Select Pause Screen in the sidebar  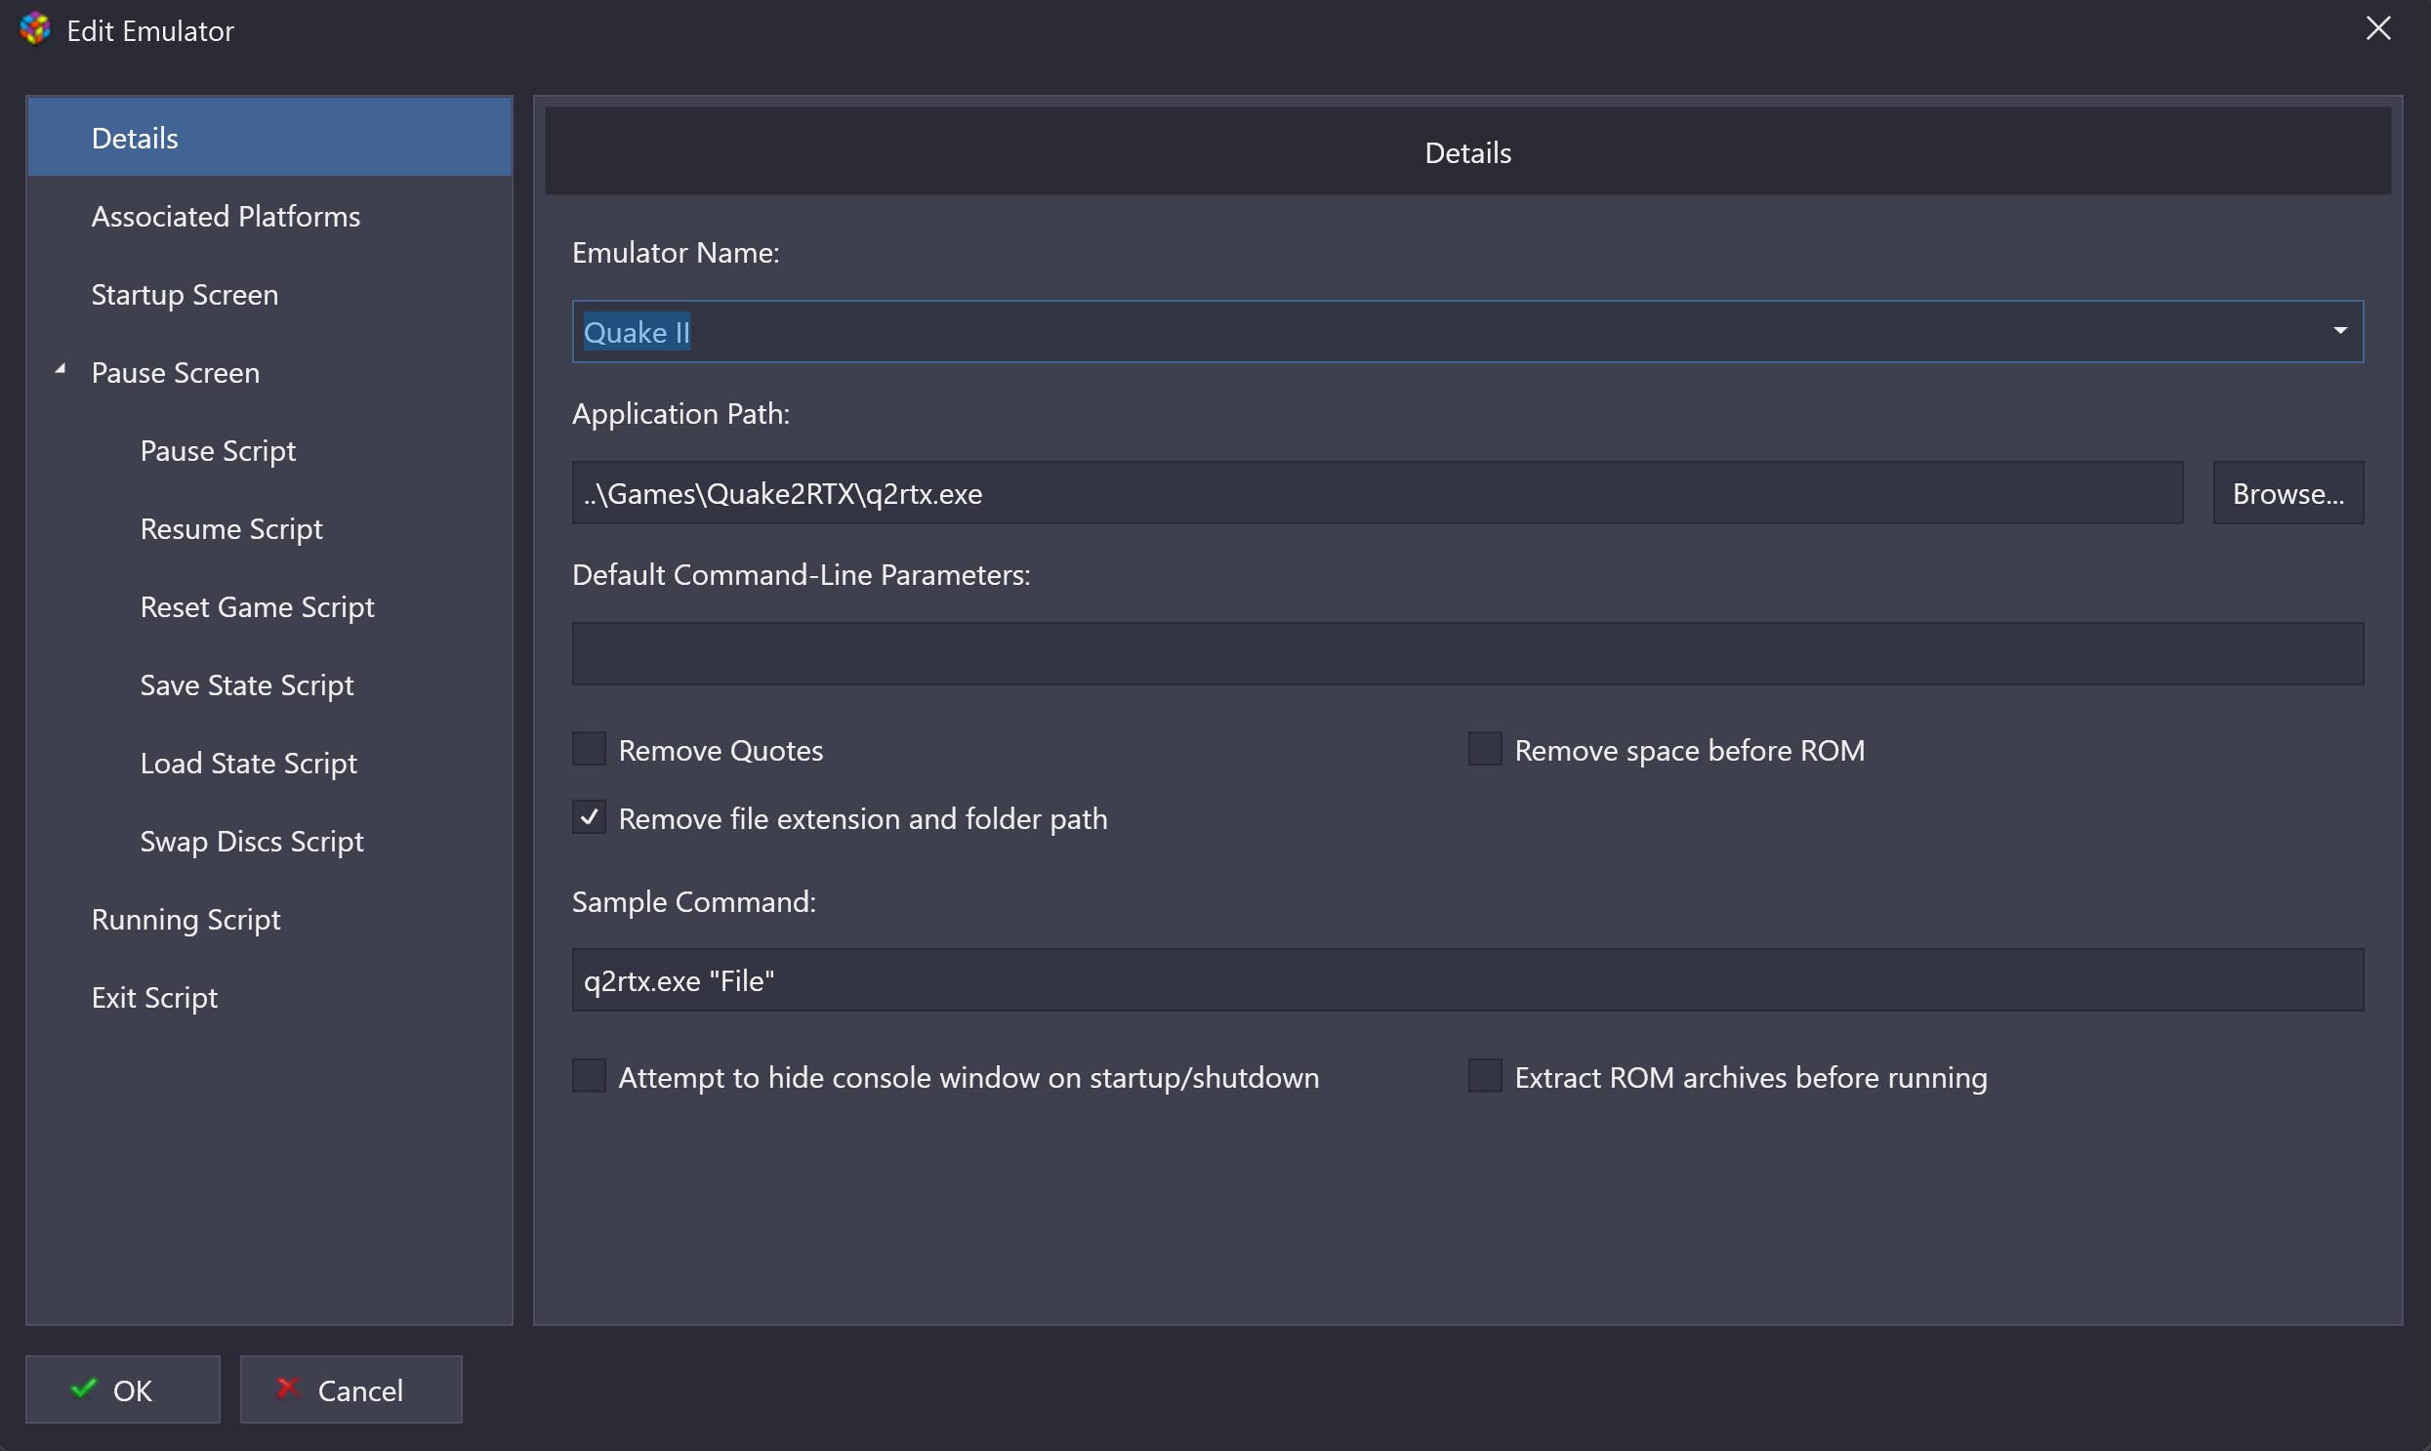coord(269,373)
